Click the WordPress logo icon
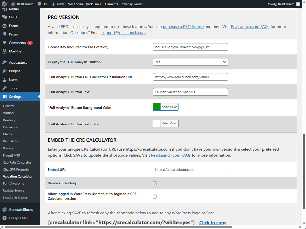 pos(4,4)
